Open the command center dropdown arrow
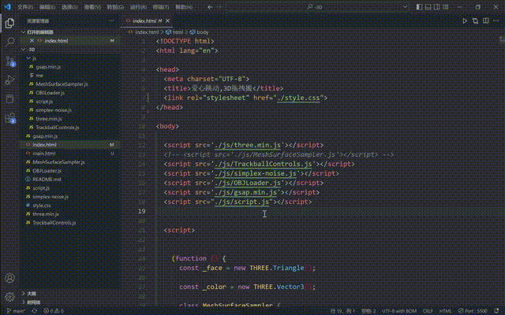 [405, 7]
